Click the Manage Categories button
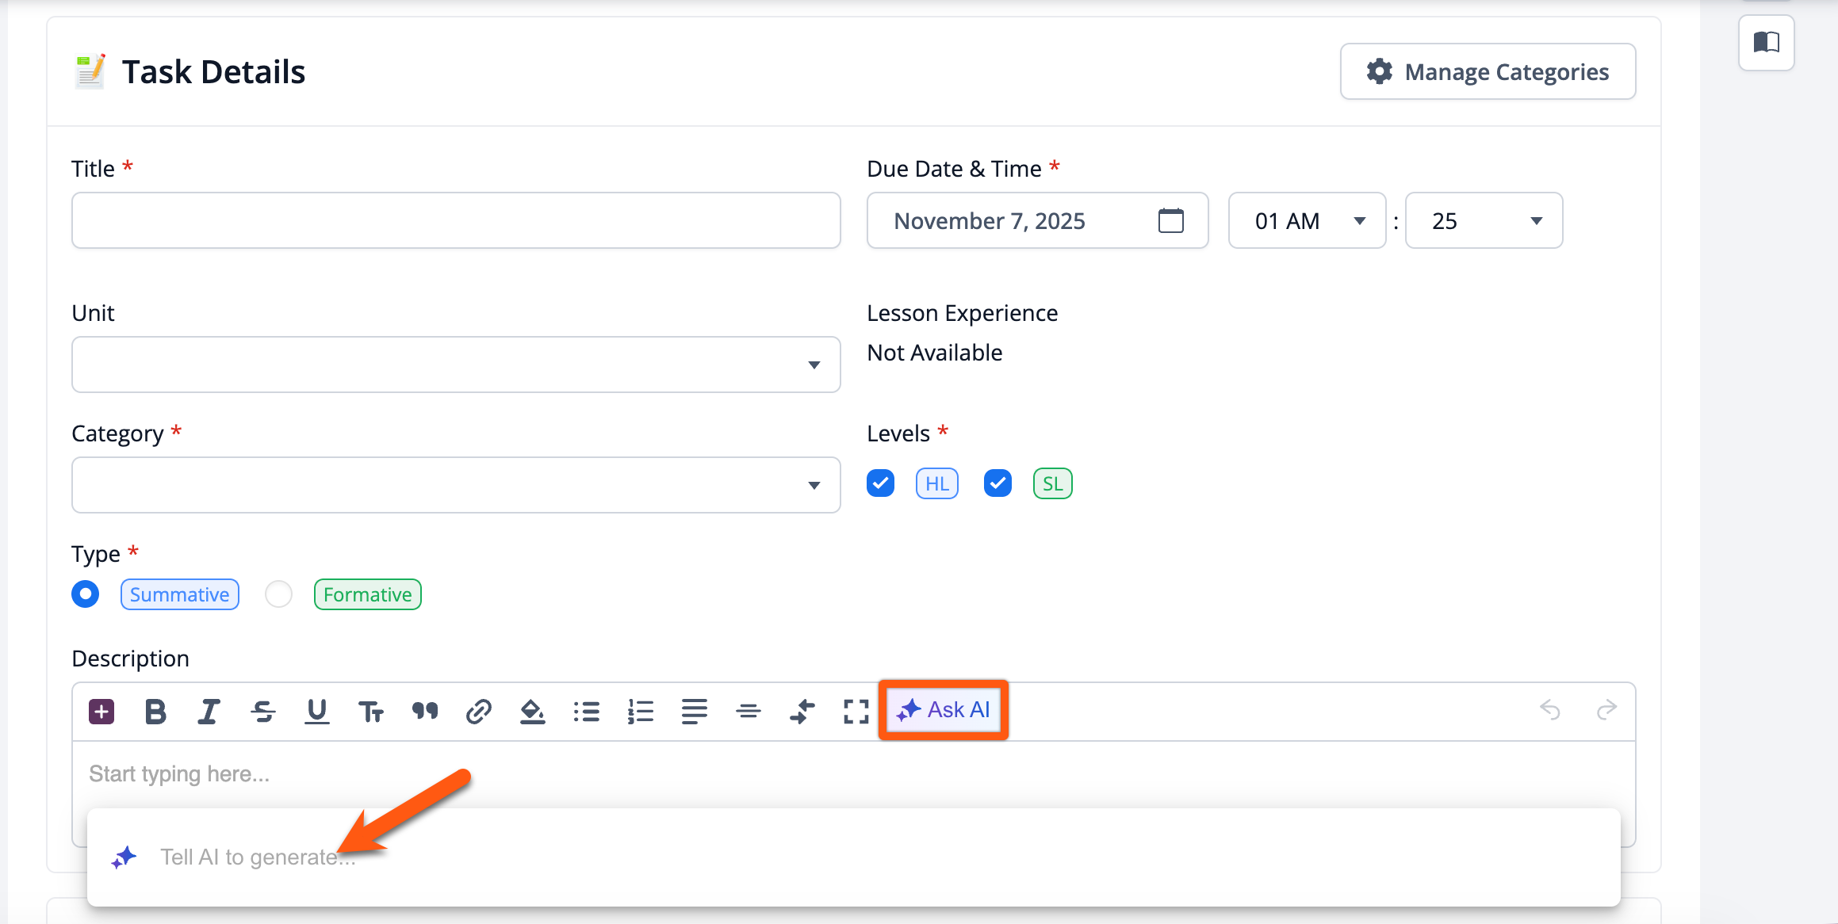 (1488, 72)
